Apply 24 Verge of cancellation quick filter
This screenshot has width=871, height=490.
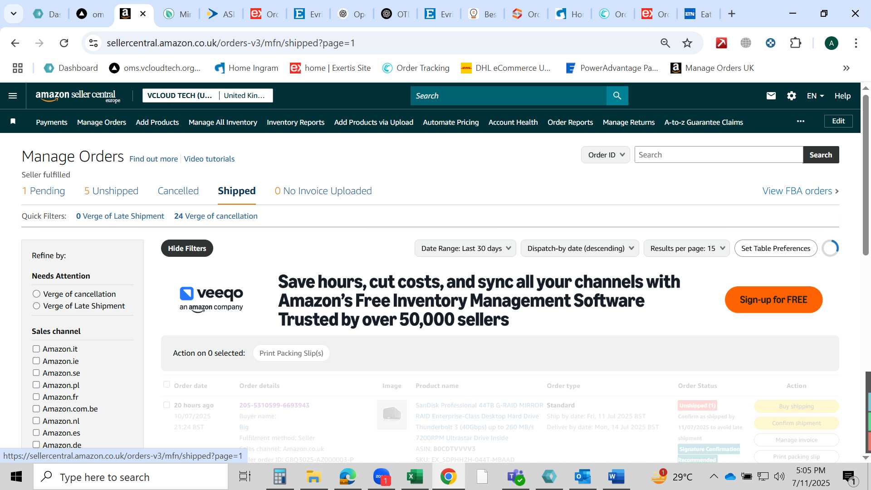[215, 216]
